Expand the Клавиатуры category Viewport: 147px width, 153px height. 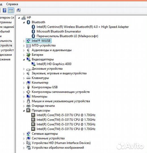pos(24,78)
